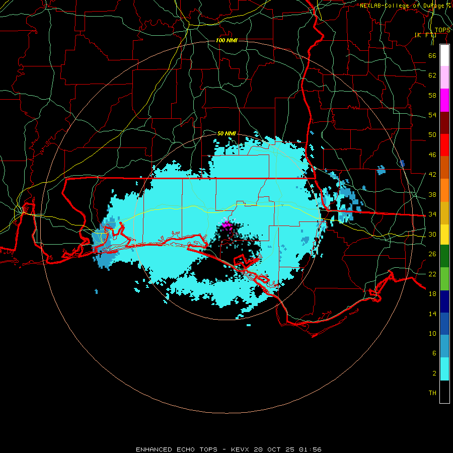Image resolution: width=453 pixels, height=453 pixels.
Task: Click the "TH" threshold label
Action: click(x=432, y=393)
